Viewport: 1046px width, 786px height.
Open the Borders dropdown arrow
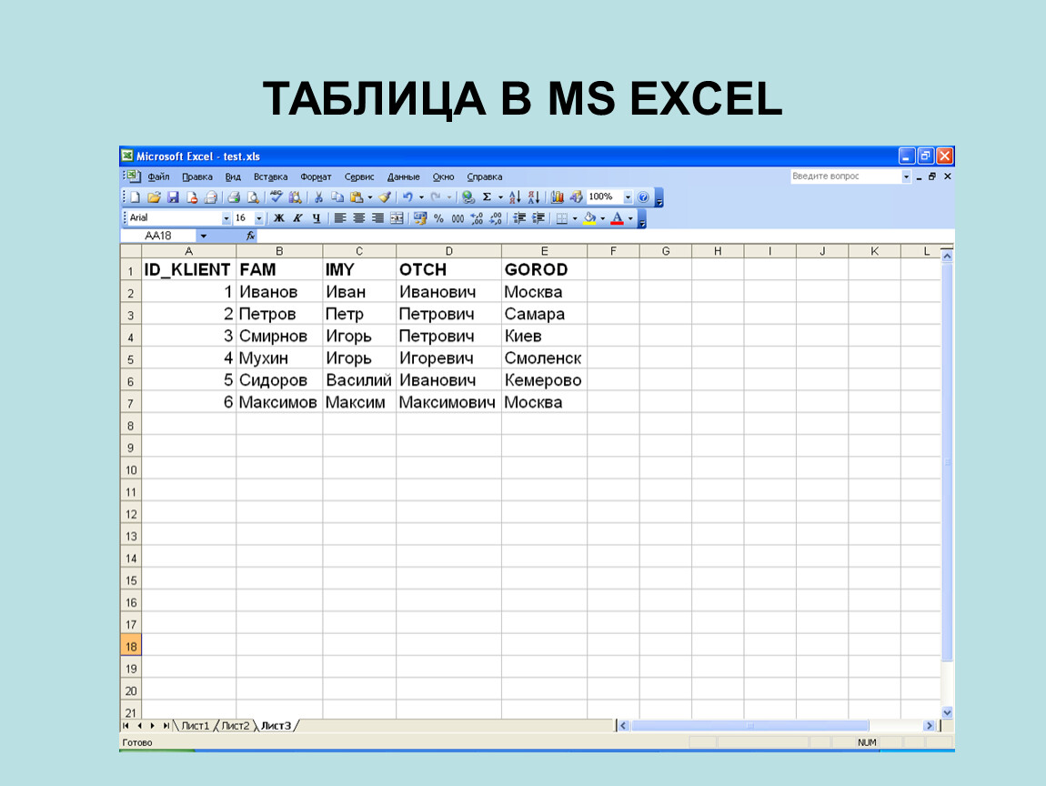click(575, 219)
